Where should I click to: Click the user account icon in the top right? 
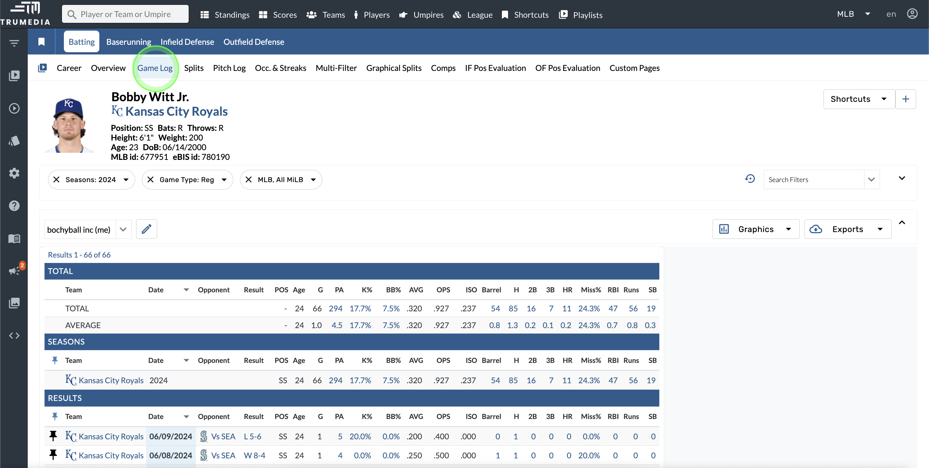pos(912,14)
